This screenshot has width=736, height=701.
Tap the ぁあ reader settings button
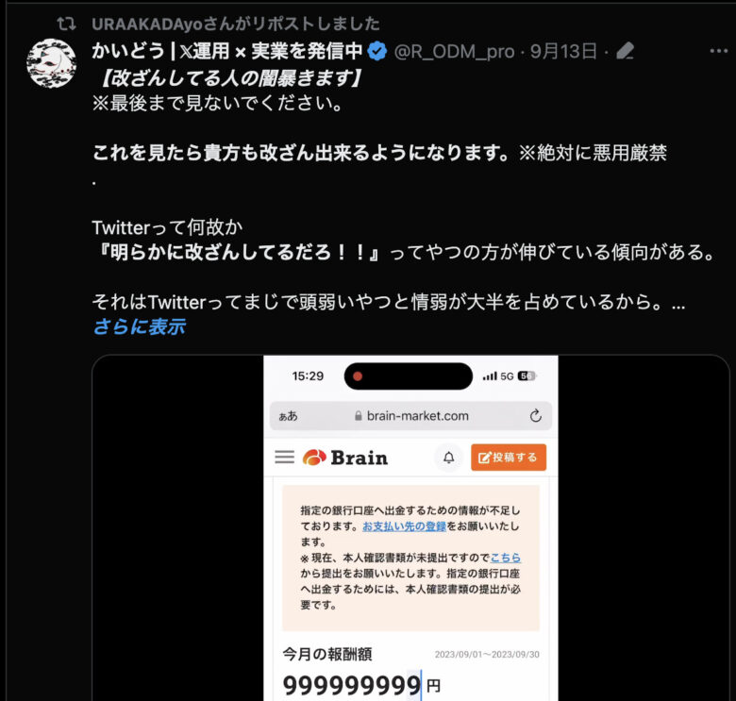click(x=288, y=416)
